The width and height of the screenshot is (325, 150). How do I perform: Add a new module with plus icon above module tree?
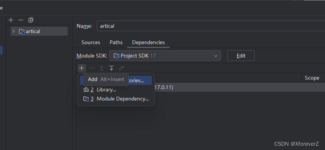click(11, 20)
